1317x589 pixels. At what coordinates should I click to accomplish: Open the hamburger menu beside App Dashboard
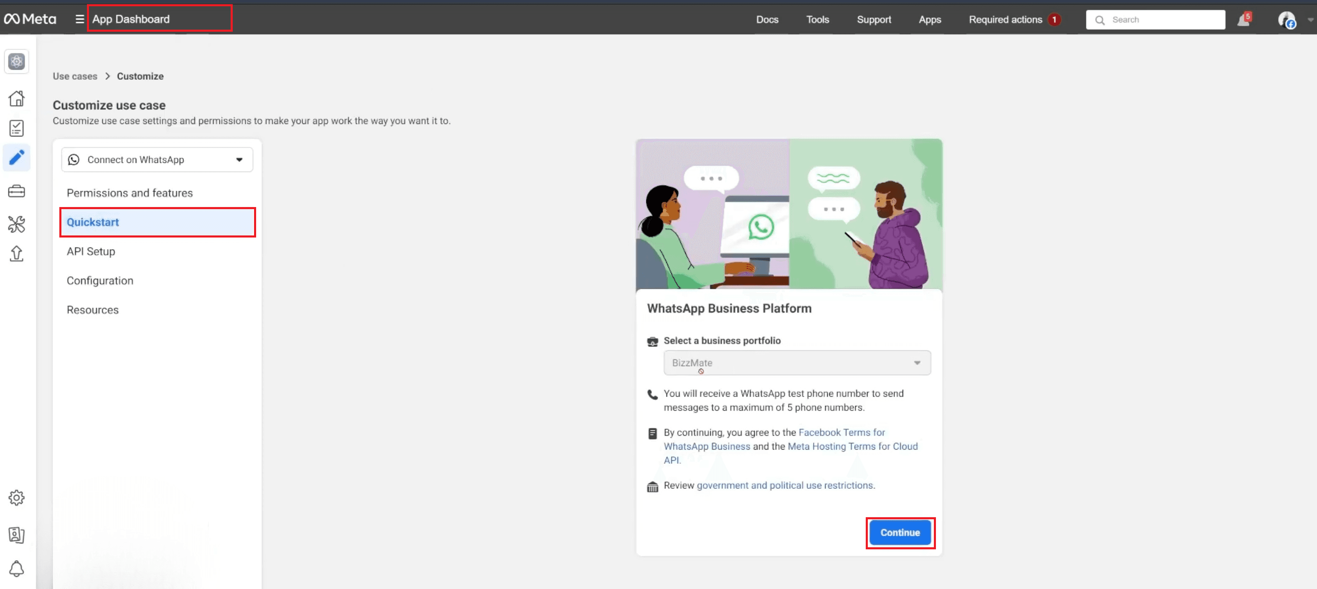[79, 19]
